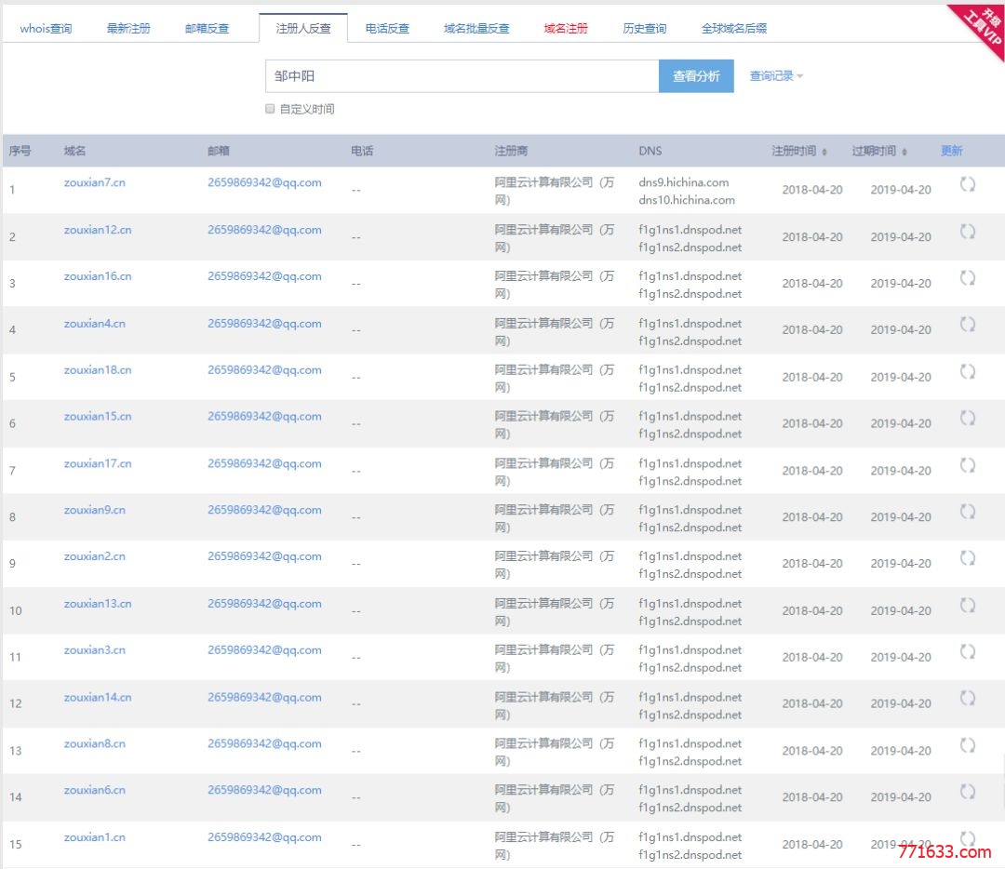Refresh the zouxian9.cn row
Image resolution: width=1005 pixels, height=869 pixels.
(x=967, y=512)
